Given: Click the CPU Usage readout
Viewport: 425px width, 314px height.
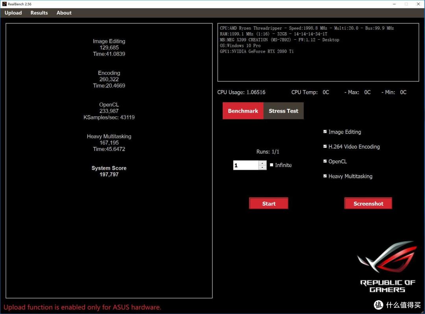Looking at the screenshot, I should click(241, 92).
